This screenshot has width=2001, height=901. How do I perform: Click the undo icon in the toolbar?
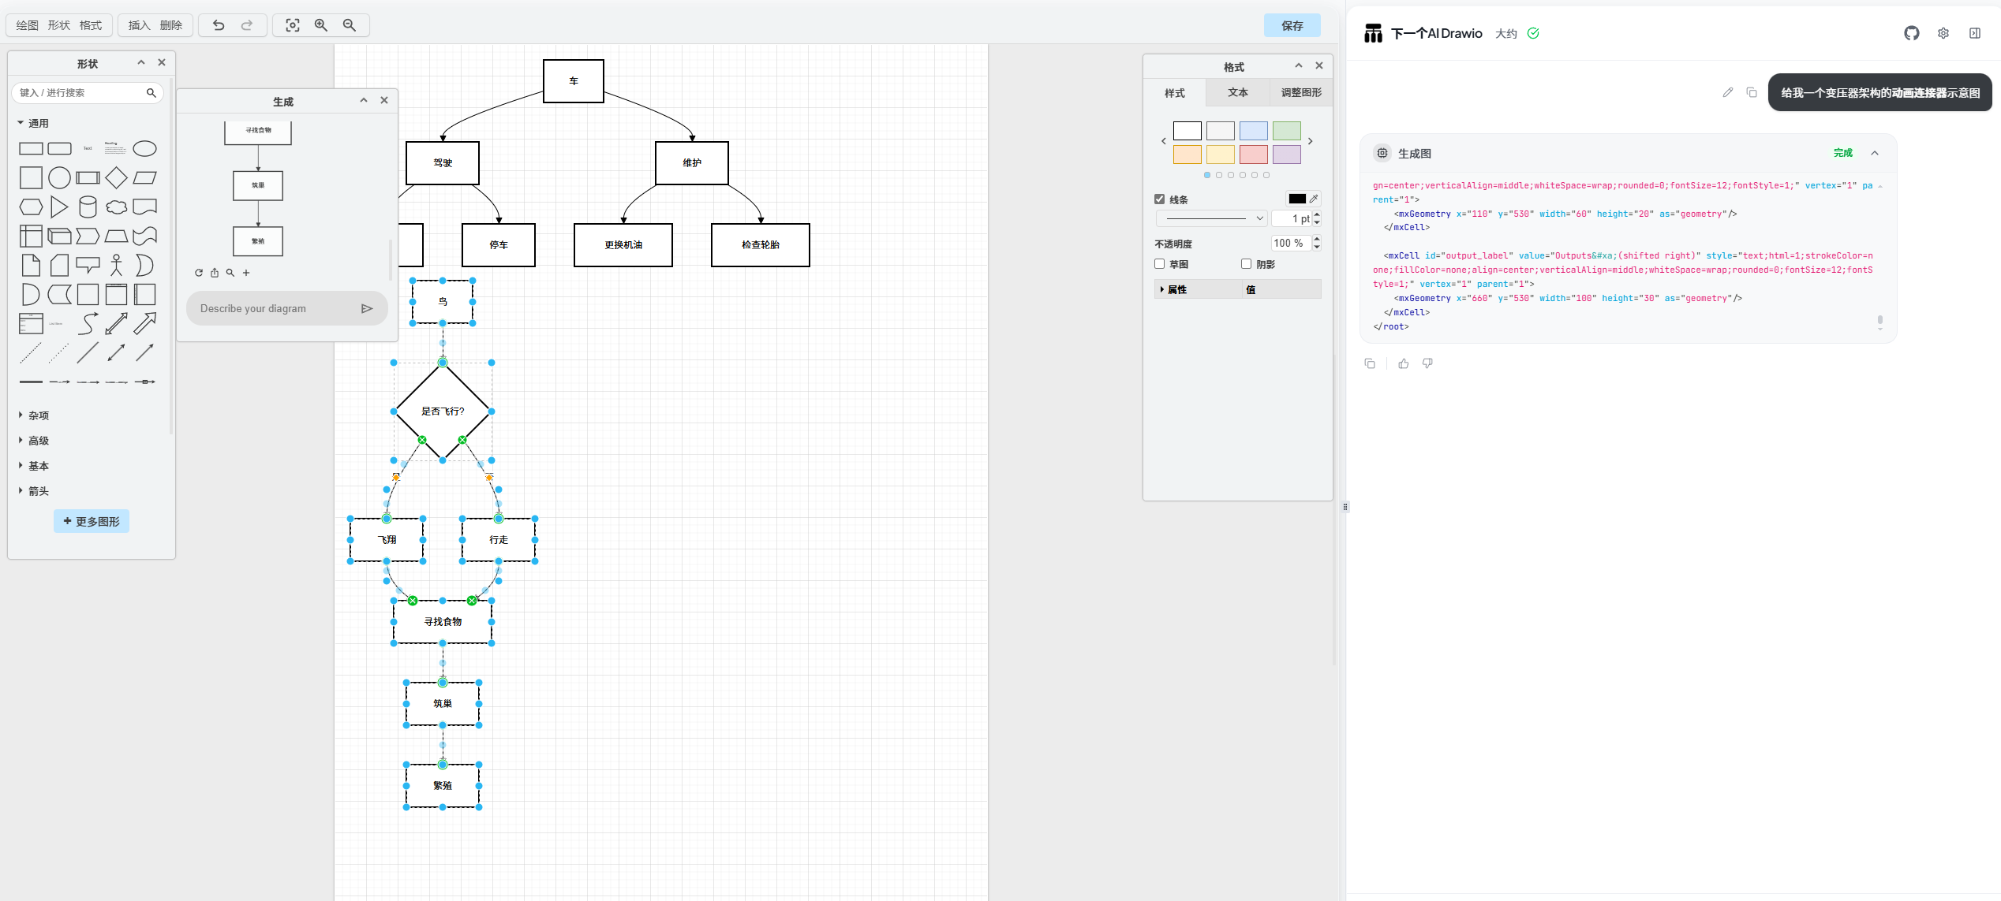217,25
